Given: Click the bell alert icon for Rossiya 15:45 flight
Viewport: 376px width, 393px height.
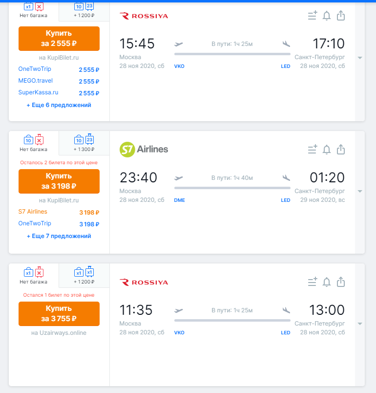Looking at the screenshot, I should [326, 16].
